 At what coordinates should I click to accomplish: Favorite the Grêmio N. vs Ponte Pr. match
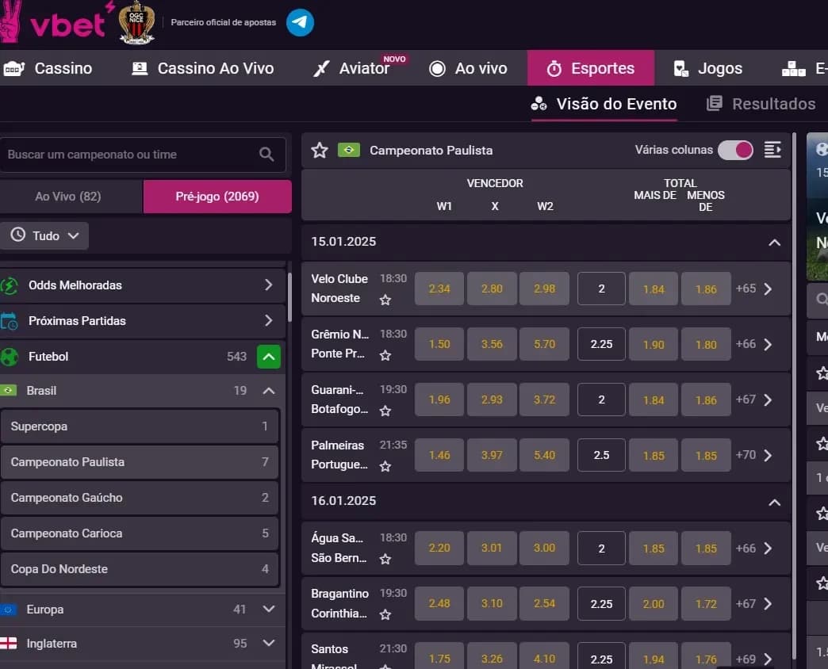[385, 356]
